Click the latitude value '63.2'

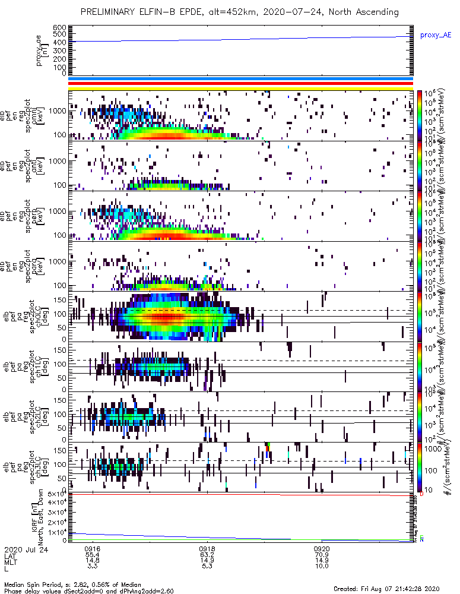(207, 554)
